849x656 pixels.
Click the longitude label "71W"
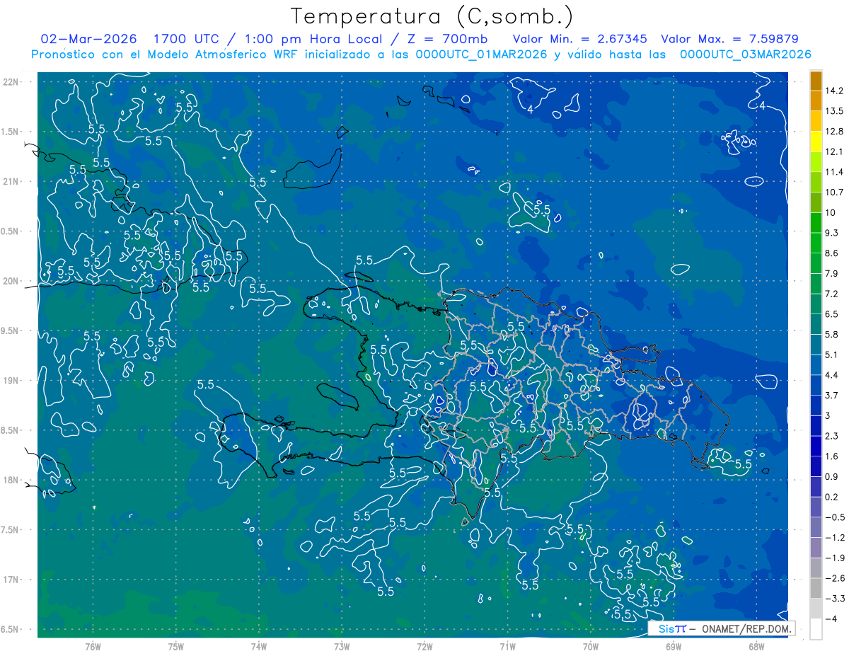pyautogui.click(x=507, y=647)
